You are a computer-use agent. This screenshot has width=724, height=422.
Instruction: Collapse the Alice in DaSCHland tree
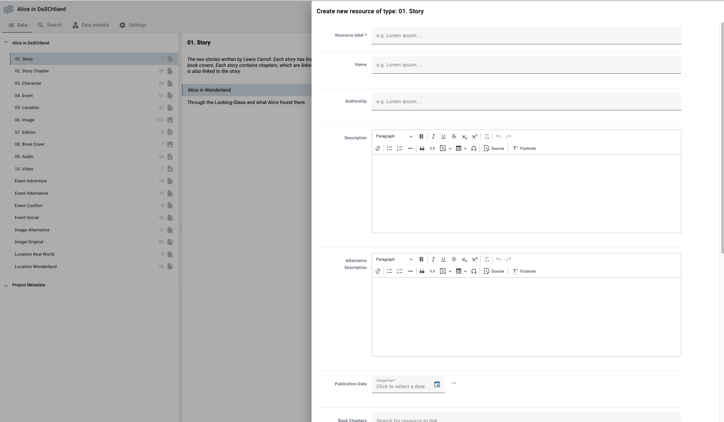[x=6, y=43]
